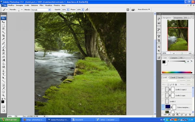
Task: Switch to Documenti taskbar window
Action: tap(83, 120)
